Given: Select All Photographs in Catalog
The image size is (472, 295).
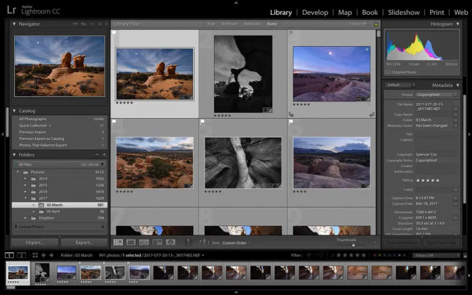Looking at the screenshot, I should click(60, 119).
